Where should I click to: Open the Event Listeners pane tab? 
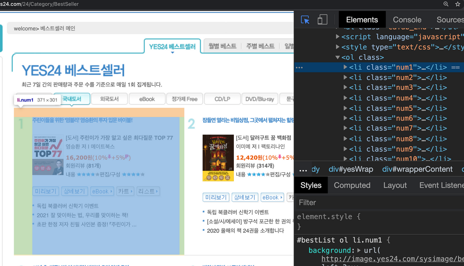pos(442,185)
